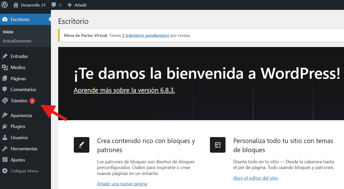Go to Actualizaciones submenu
344x189 pixels.
click(17, 41)
